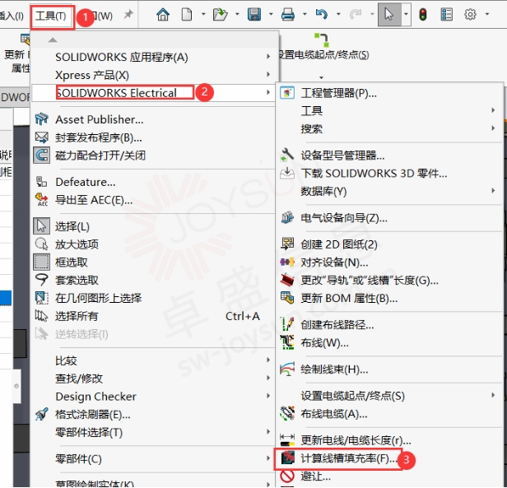Click the Undo arrow icon
Screen dimensions: 507x488
tap(322, 15)
